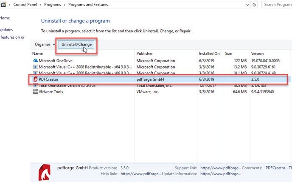The image size is (292, 182).
Task: Sort by Installed On column header
Action: tap(210, 54)
